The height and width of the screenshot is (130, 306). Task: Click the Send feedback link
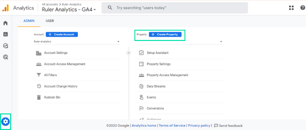pos(231,126)
